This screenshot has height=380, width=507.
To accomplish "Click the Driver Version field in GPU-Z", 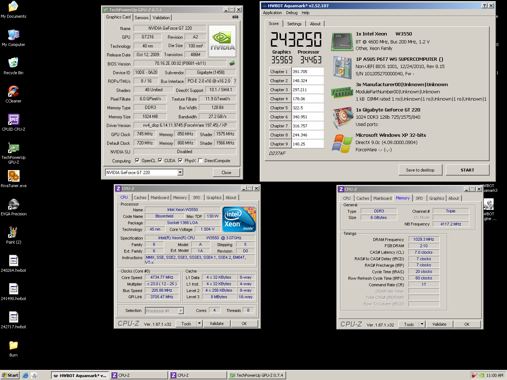I will pyautogui.click(x=185, y=125).
